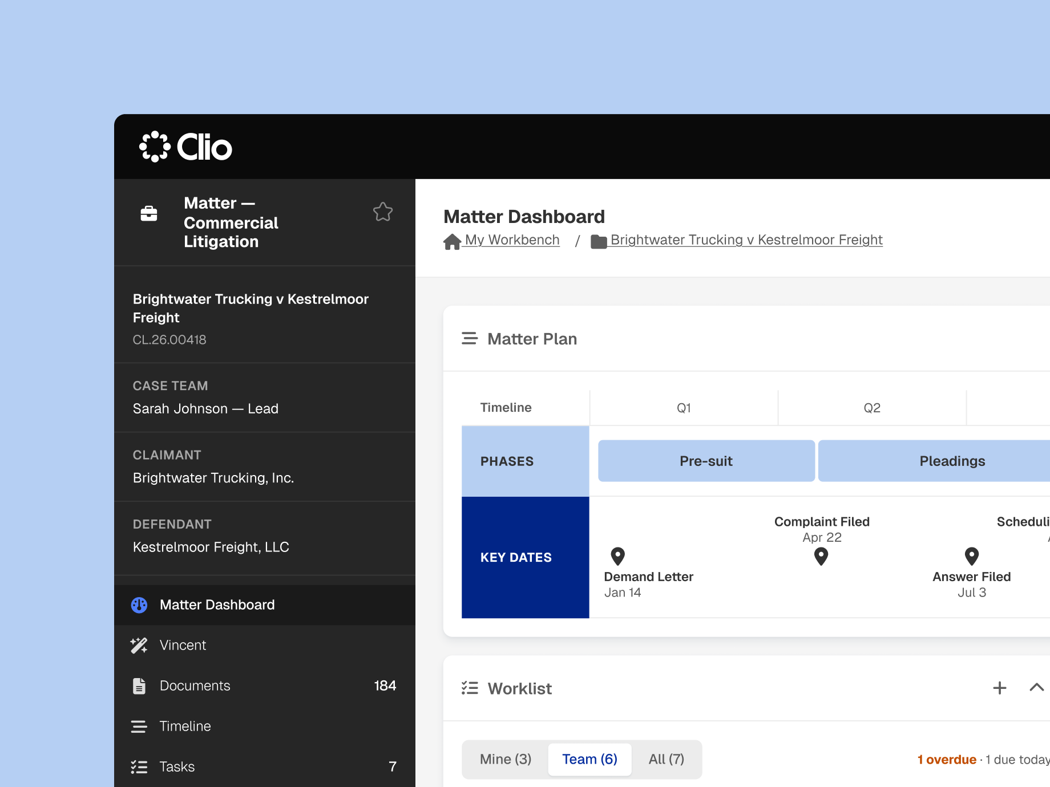The height and width of the screenshot is (787, 1050).
Task: Click the 'Jul 3' date
Action: (972, 593)
